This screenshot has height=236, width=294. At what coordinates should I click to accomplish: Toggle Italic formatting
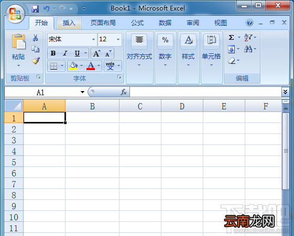[x=65, y=53]
